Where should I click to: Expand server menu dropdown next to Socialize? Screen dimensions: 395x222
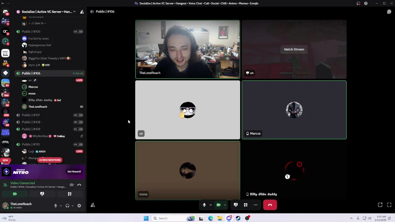tap(74, 12)
